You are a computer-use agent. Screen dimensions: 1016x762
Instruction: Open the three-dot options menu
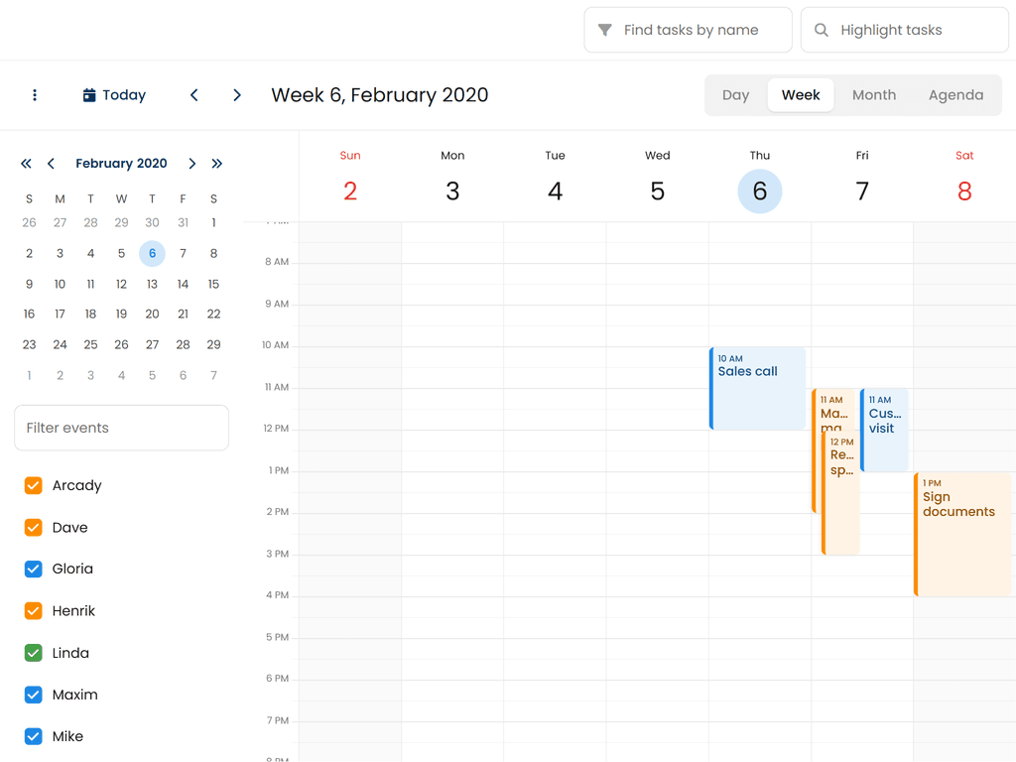[35, 95]
